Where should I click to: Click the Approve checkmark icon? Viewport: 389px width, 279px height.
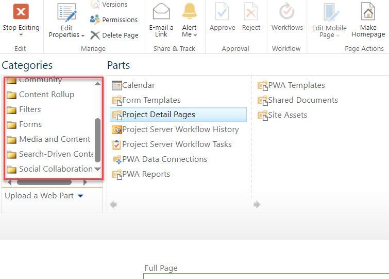tap(222, 11)
